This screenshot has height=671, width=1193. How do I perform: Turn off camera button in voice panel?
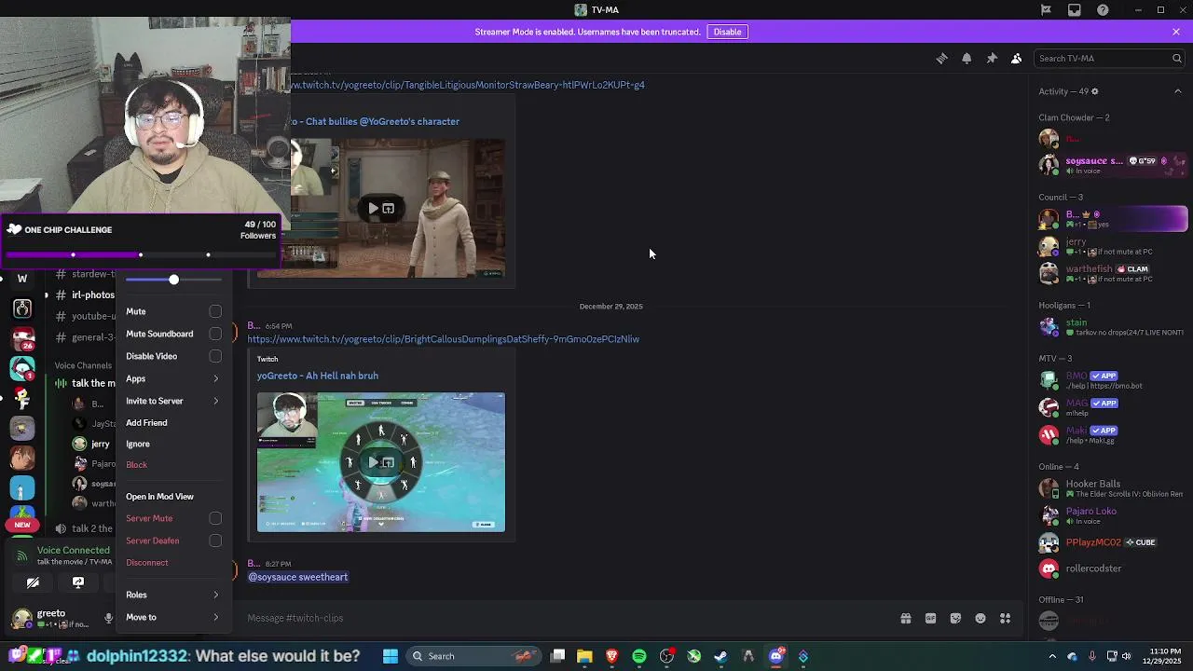point(33,582)
